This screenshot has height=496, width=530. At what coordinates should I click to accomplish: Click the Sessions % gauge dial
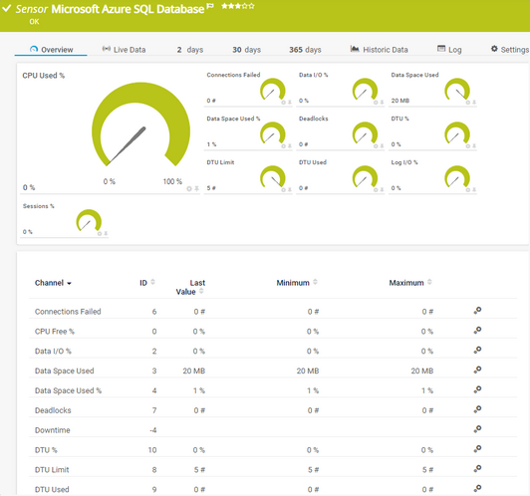pyautogui.click(x=89, y=221)
